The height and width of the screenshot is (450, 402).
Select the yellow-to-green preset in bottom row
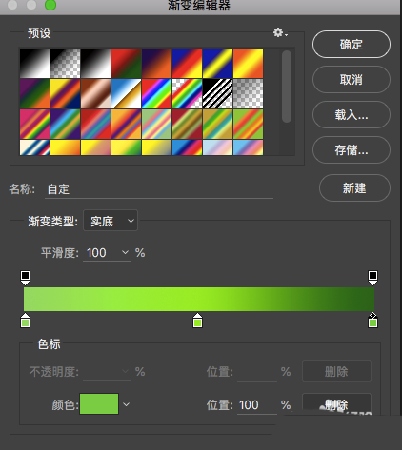click(126, 147)
